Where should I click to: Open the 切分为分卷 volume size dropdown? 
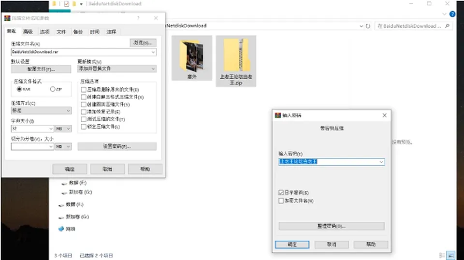coord(51,146)
